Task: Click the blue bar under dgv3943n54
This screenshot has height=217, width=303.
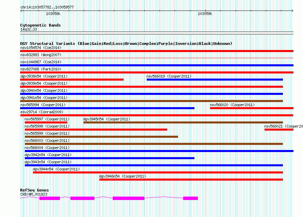Action: pyautogui.click(x=154, y=165)
